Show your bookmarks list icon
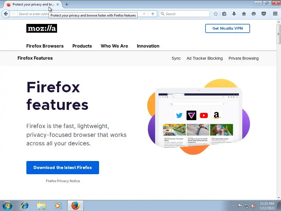 pos(224,14)
